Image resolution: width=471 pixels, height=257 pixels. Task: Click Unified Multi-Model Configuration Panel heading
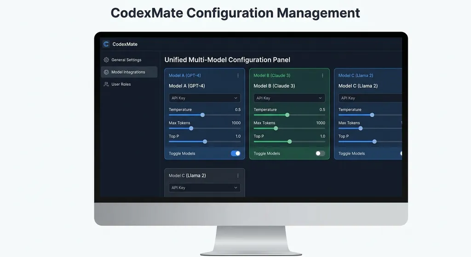(227, 60)
